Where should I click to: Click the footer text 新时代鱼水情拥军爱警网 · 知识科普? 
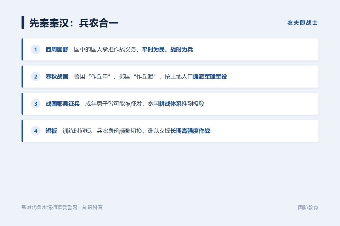(x=62, y=207)
